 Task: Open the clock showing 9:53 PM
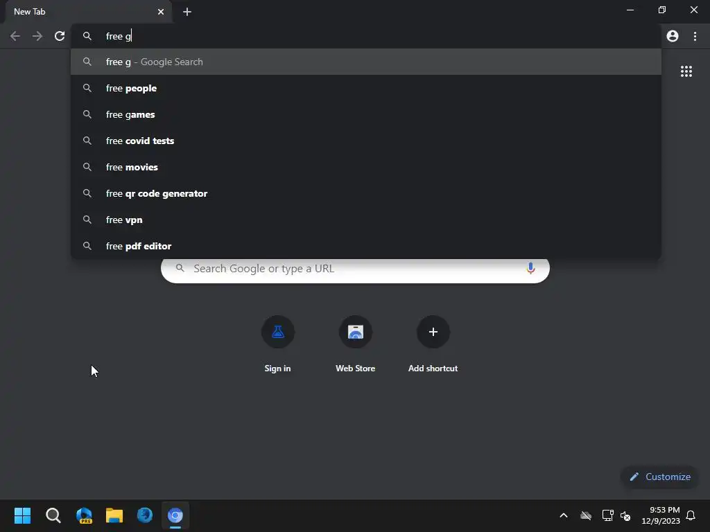[x=661, y=515]
